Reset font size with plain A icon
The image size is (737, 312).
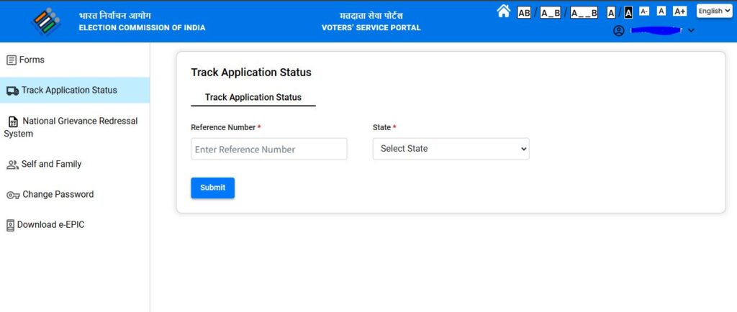point(661,12)
